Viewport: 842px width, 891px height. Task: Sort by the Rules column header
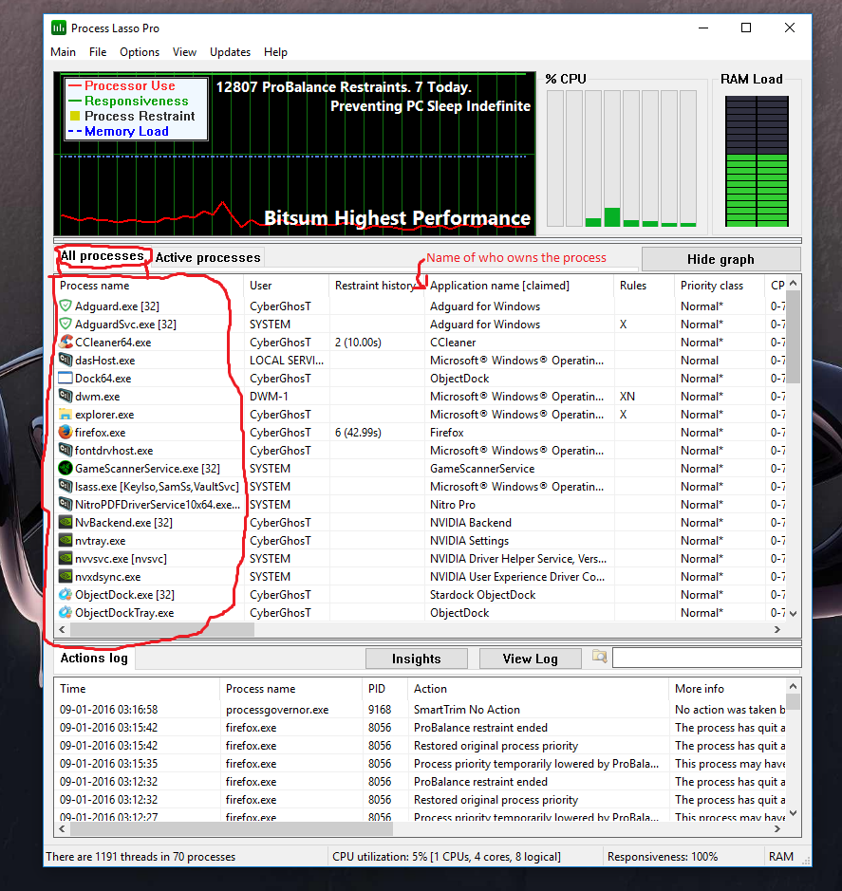(645, 286)
